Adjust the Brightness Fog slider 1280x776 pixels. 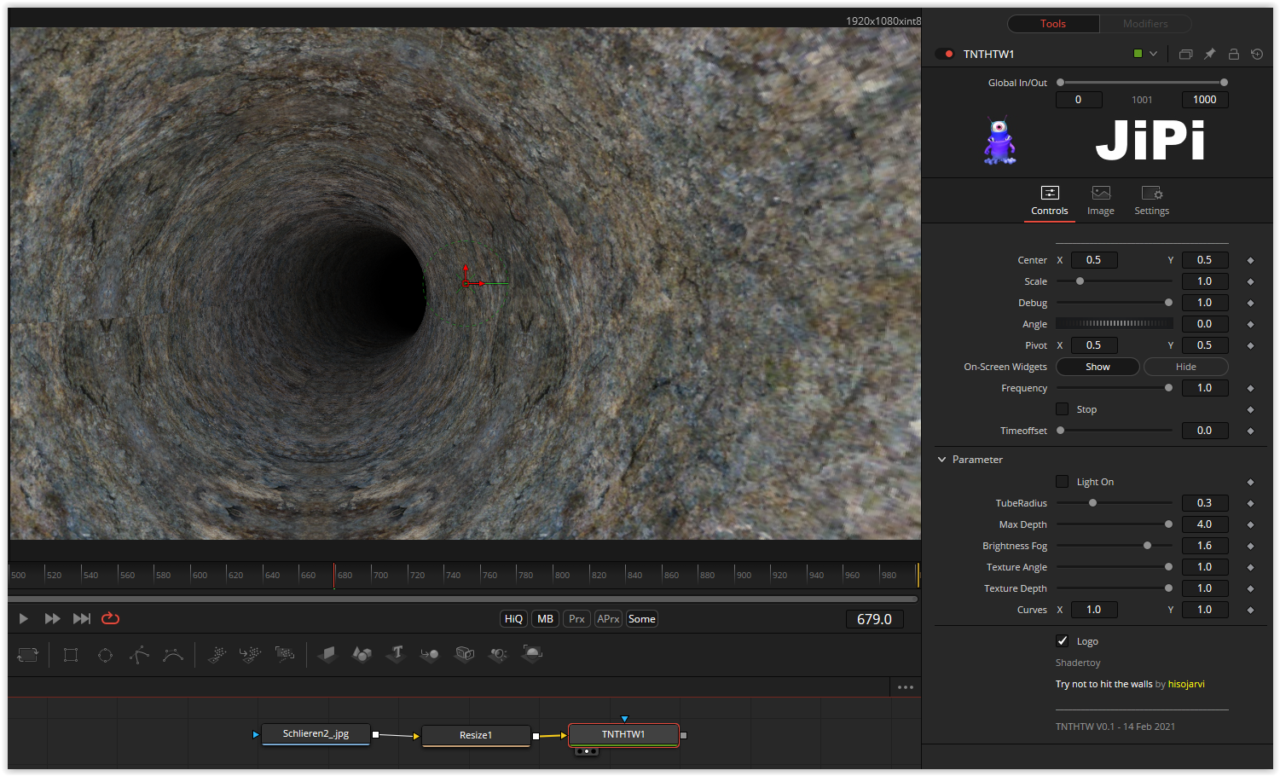point(1114,546)
